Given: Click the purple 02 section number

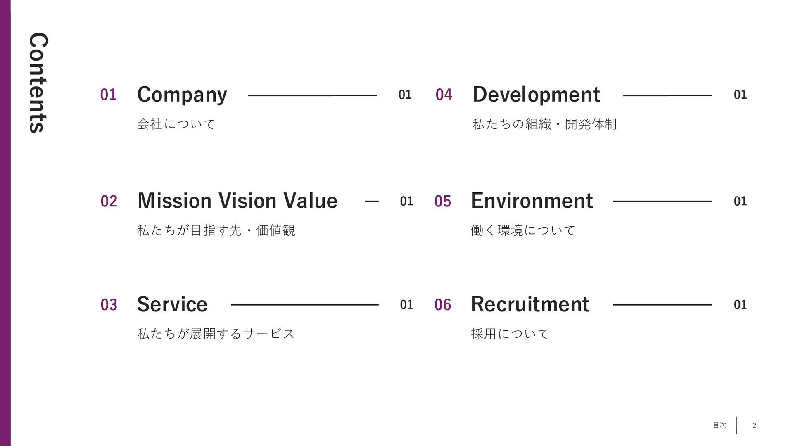Looking at the screenshot, I should coord(109,201).
